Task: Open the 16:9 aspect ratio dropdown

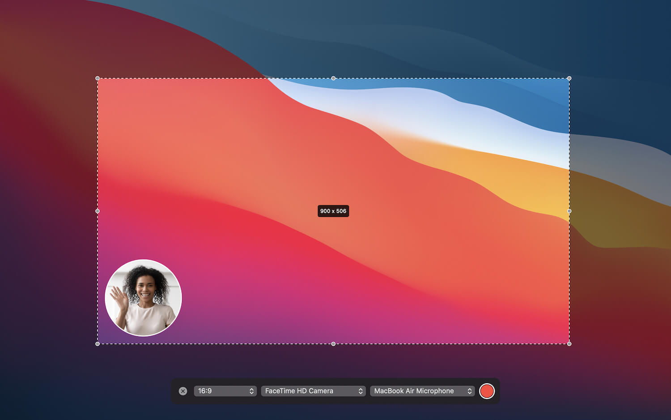Action: pos(225,391)
